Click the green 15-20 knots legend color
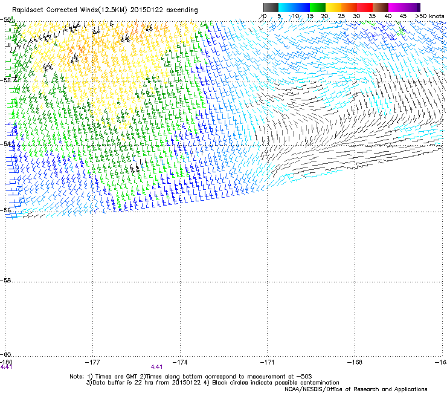The image size is (447, 393). click(318, 7)
